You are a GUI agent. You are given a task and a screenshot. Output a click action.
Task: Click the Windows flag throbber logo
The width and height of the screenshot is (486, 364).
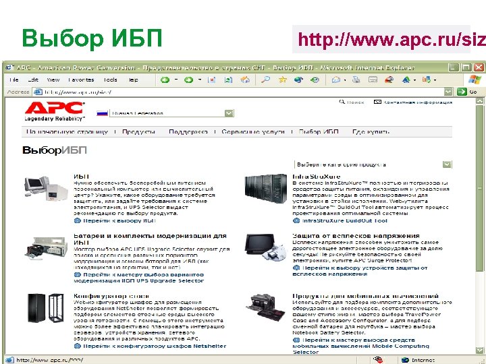pyautogui.click(x=475, y=80)
